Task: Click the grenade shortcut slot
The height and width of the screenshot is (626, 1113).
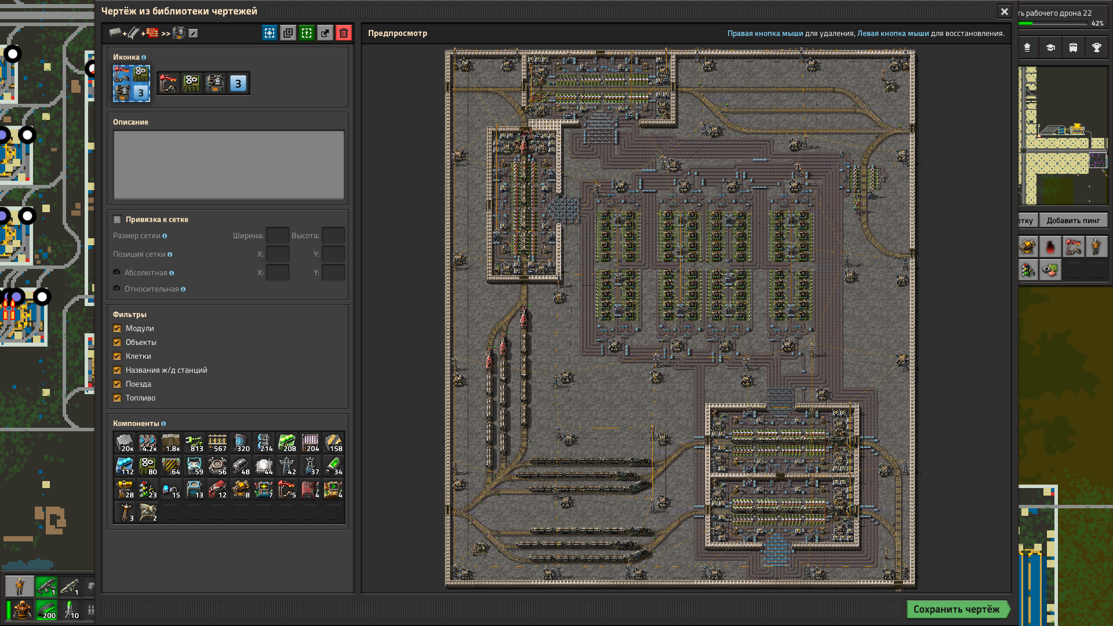Action: coord(1050,247)
